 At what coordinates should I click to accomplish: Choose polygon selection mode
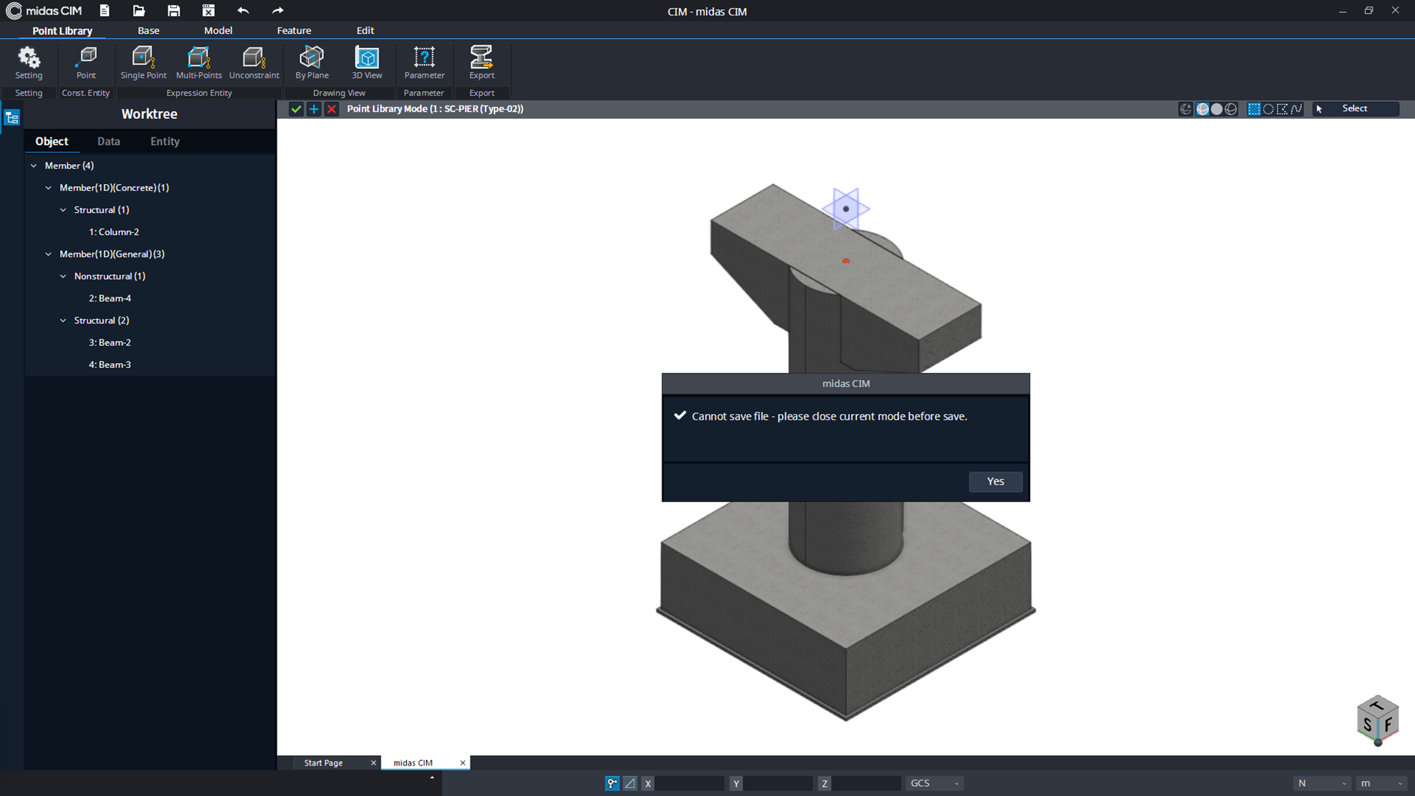[x=1282, y=109]
